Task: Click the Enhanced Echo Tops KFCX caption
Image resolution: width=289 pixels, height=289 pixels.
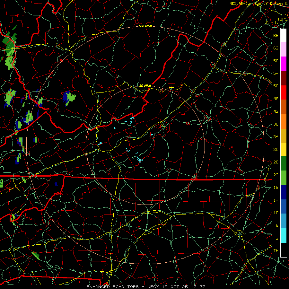Action: (146, 287)
